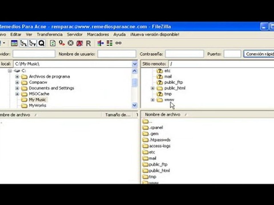Screen dimensions: 274x205
Task: Process the transfer queue icon
Action: point(62,43)
